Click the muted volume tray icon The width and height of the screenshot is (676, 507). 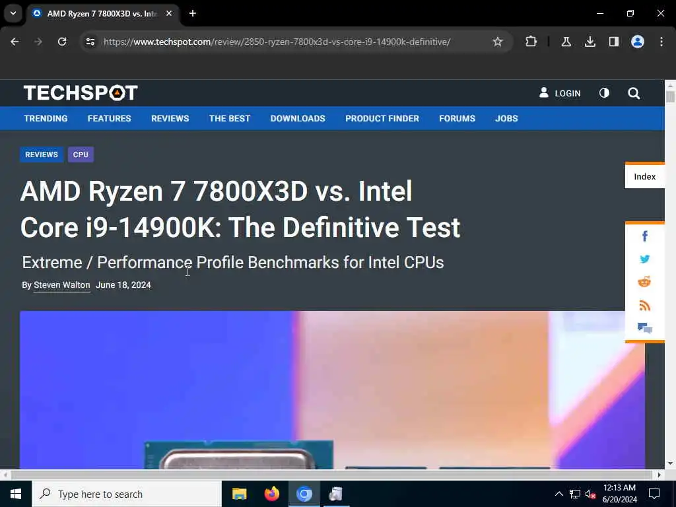(x=590, y=494)
